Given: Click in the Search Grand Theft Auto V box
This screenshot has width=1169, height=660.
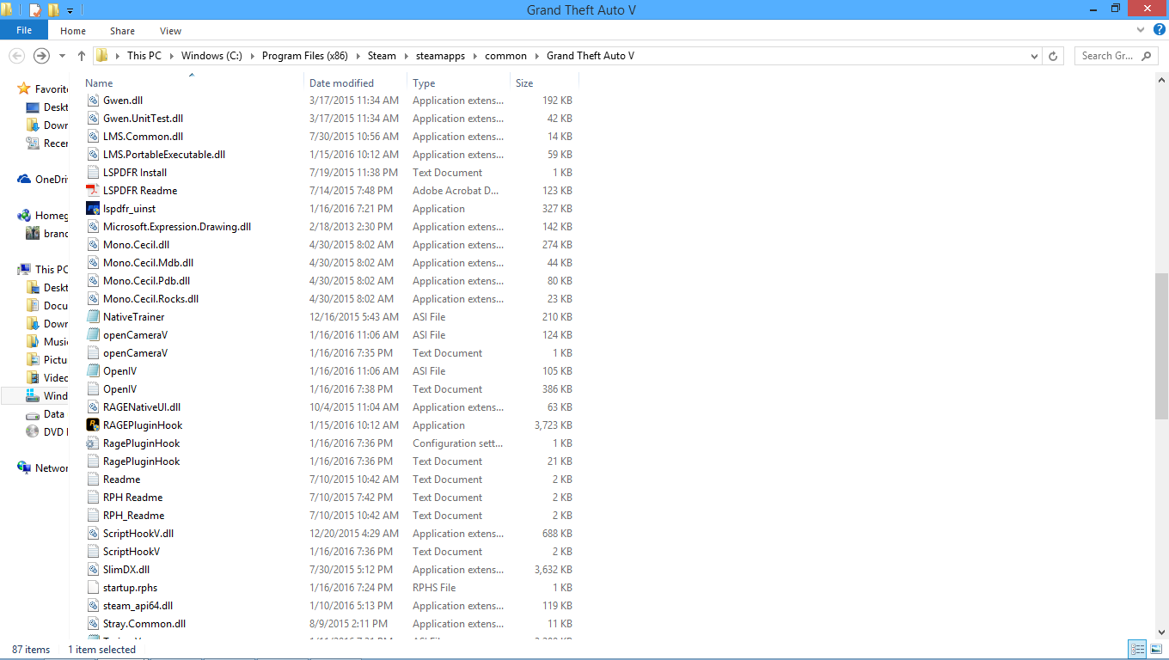Looking at the screenshot, I should pyautogui.click(x=1116, y=56).
